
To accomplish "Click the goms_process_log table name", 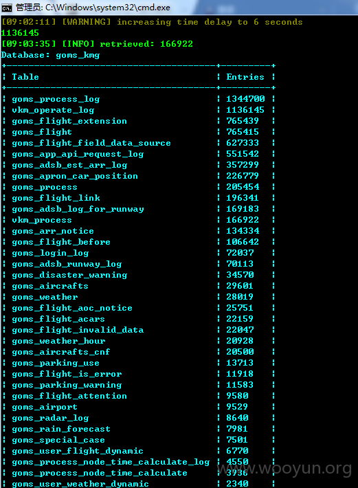I will tap(56, 99).
